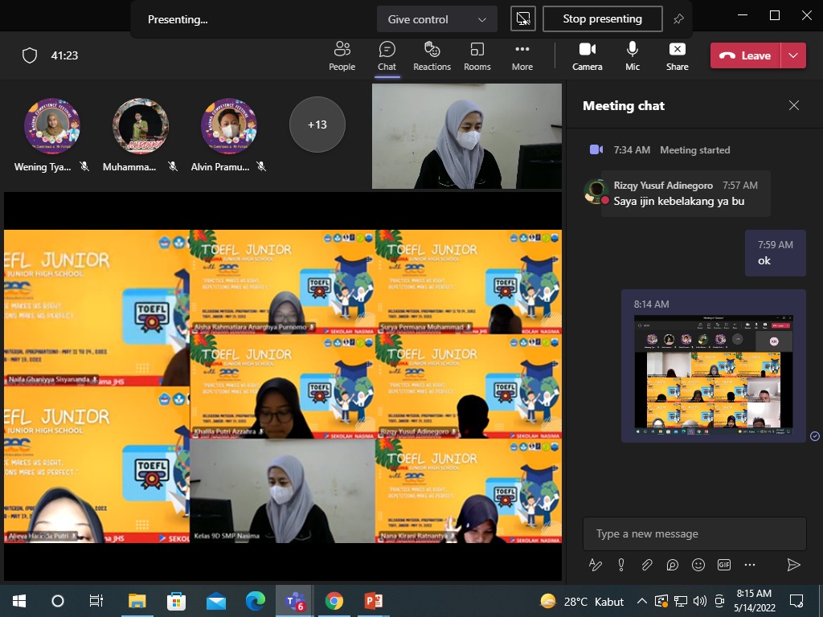The height and width of the screenshot is (617, 823).
Task: Insert a GIF in chat
Action: tap(724, 565)
